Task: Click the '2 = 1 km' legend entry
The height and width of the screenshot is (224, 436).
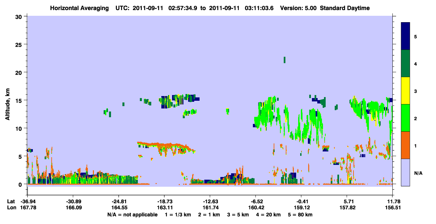Action: 209,215
